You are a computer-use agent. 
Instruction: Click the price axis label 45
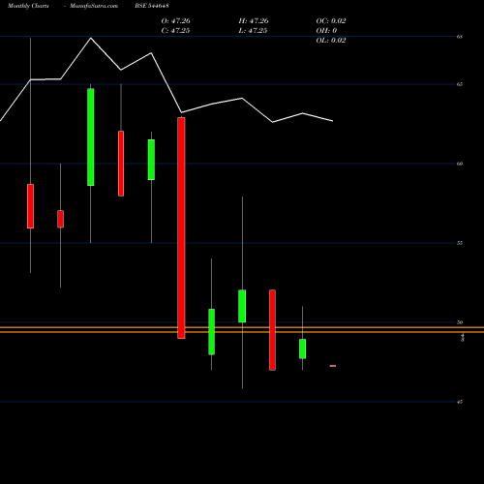coord(460,402)
